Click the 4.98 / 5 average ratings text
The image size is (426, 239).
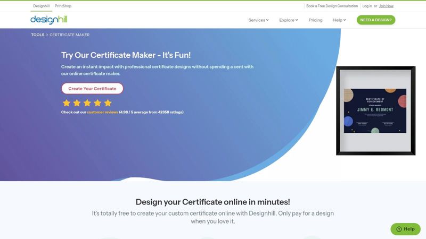[151, 112]
